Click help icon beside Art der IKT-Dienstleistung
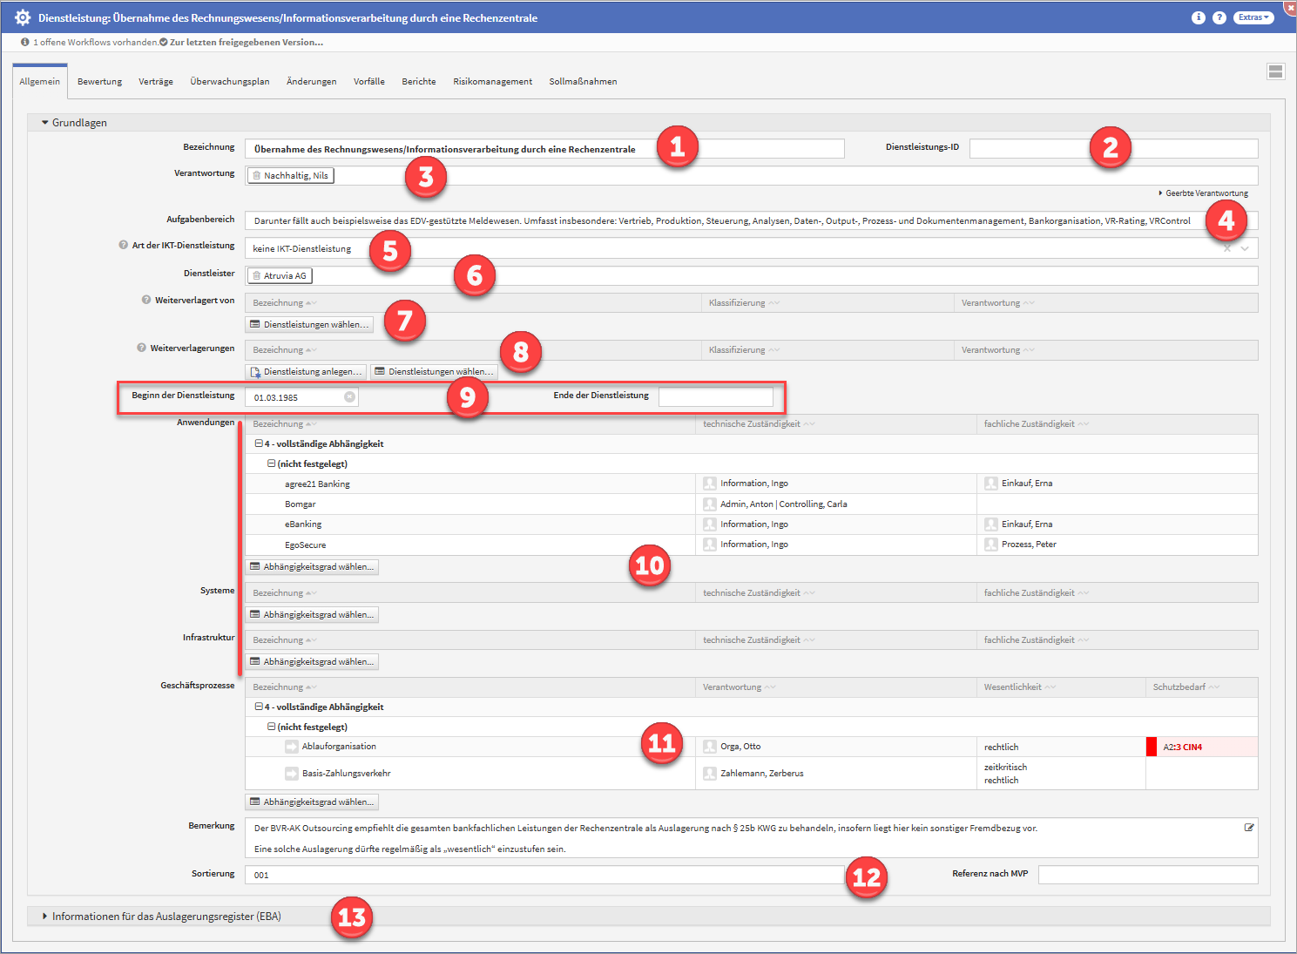The image size is (1297, 954). click(124, 246)
